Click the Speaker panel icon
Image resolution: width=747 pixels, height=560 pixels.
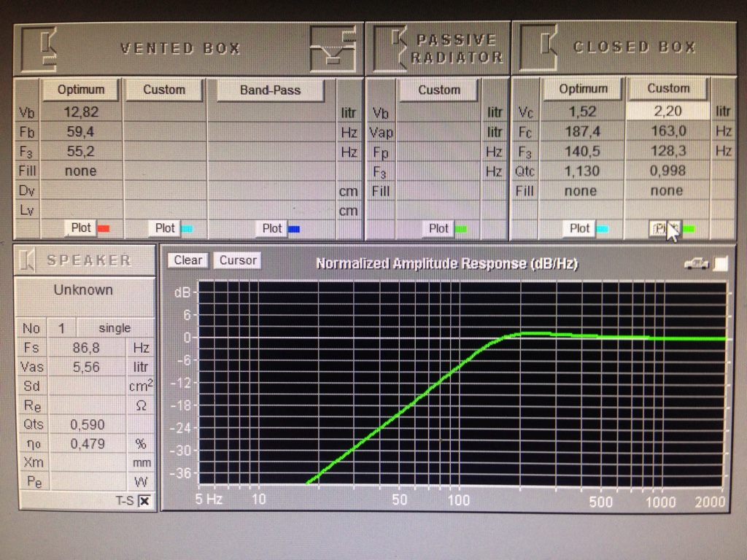point(28,260)
